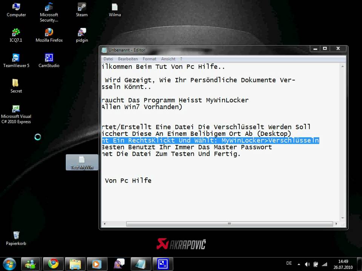Select Microsoft Security desktop shortcut
Image resolution: width=362 pixels, height=271 pixels.
(x=49, y=12)
